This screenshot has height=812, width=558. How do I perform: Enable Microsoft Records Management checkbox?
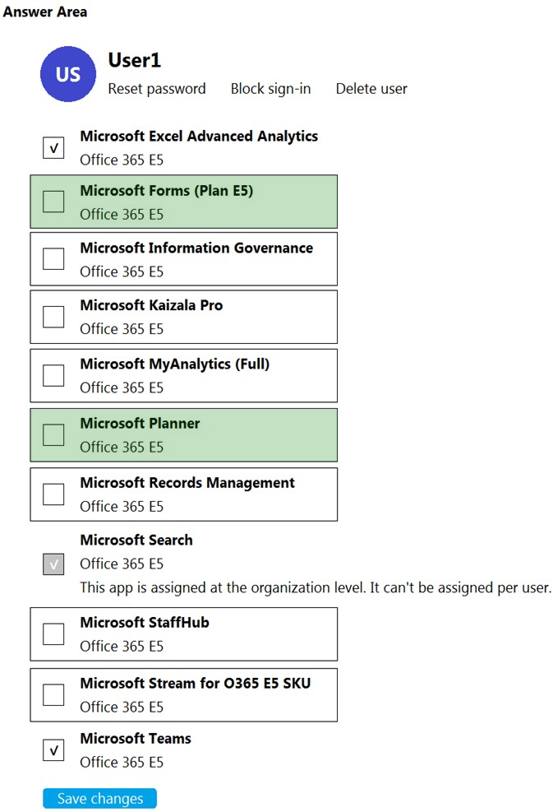pyautogui.click(x=53, y=494)
